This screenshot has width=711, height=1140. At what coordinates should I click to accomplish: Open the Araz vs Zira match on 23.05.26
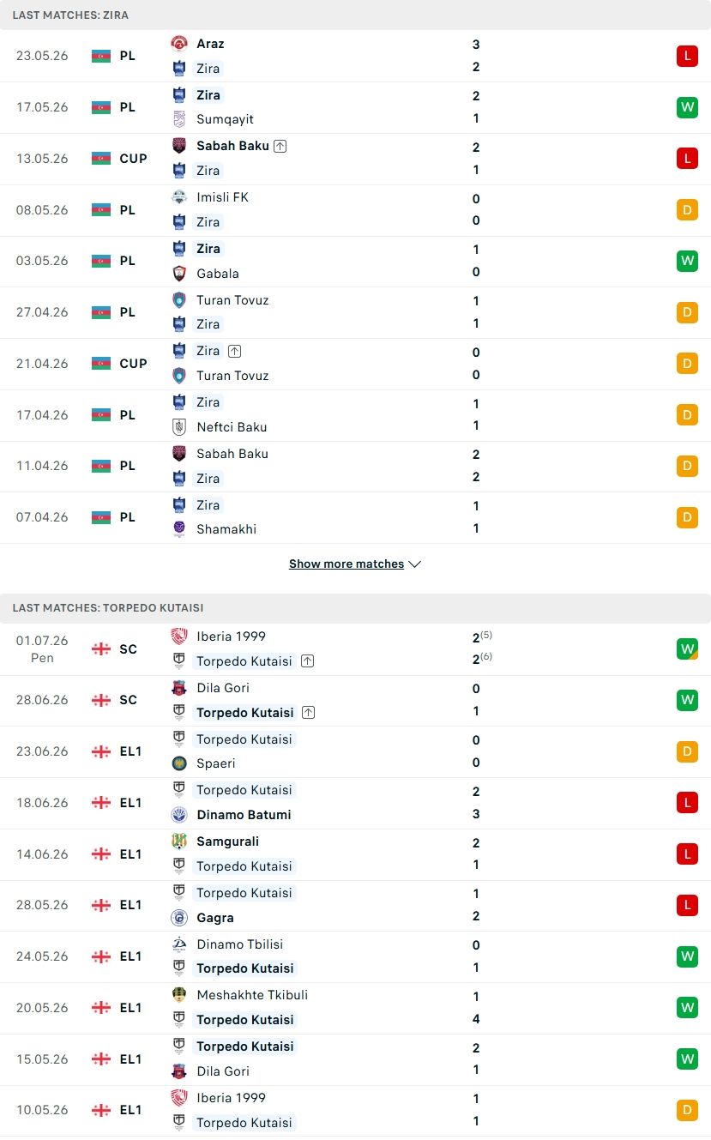coord(355,56)
